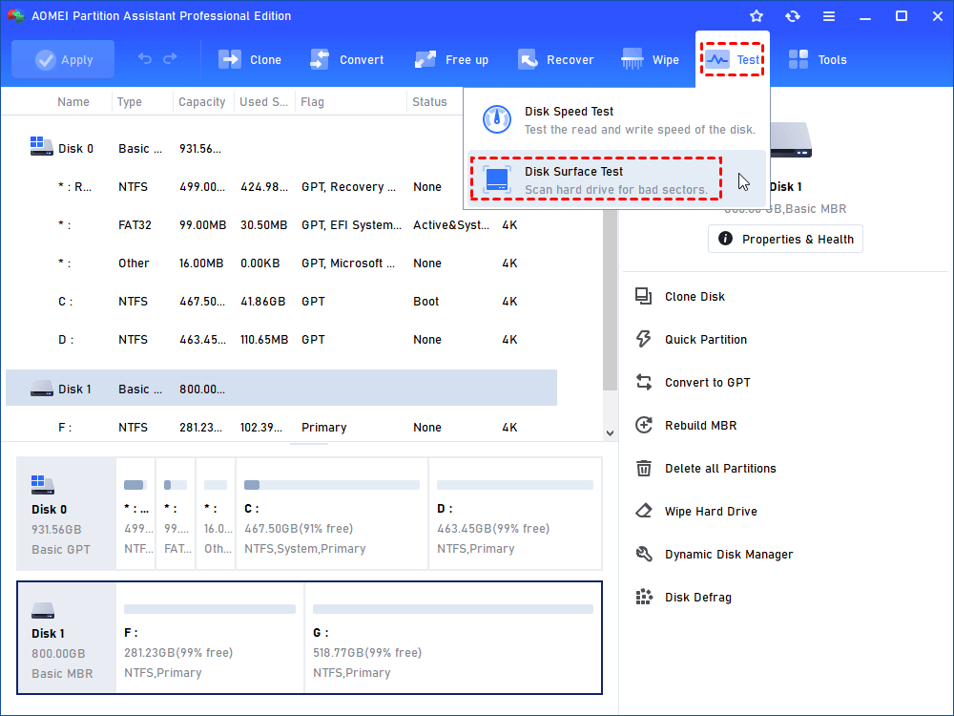Open the Clone toolbar menu
Screen dimensions: 954x716
[x=249, y=59]
